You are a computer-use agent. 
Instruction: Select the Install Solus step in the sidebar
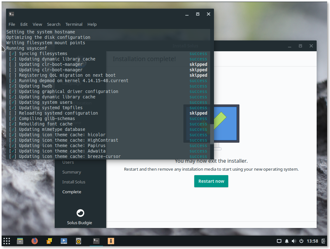pyautogui.click(x=74, y=182)
